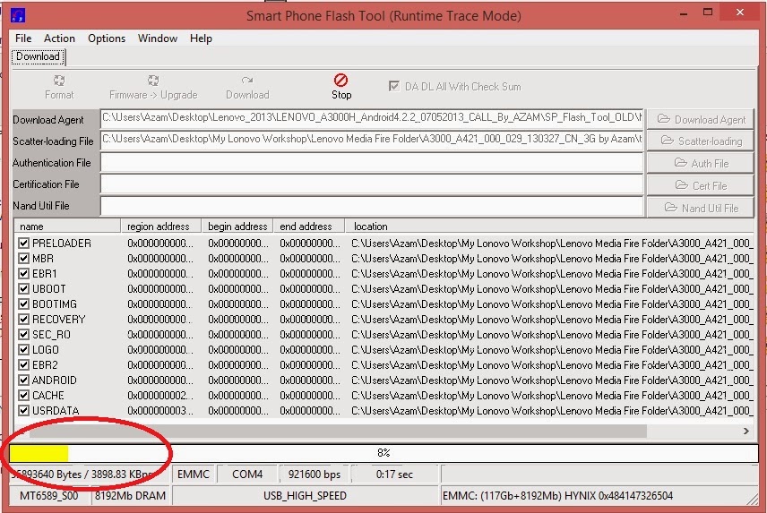767x513 pixels.
Task: Uncheck the RECOVERY partition checkbox
Action: click(23, 319)
